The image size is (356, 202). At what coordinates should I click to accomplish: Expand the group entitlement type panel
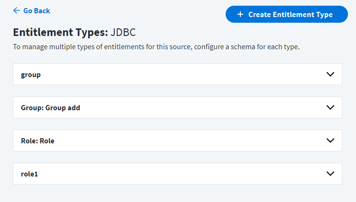click(177, 74)
